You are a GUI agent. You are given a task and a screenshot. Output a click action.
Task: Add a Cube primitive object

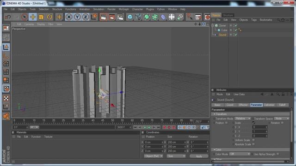tap(130, 17)
